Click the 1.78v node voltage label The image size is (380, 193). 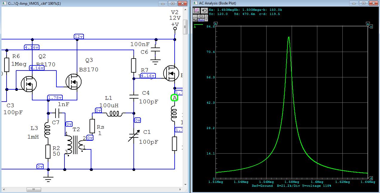55,97
